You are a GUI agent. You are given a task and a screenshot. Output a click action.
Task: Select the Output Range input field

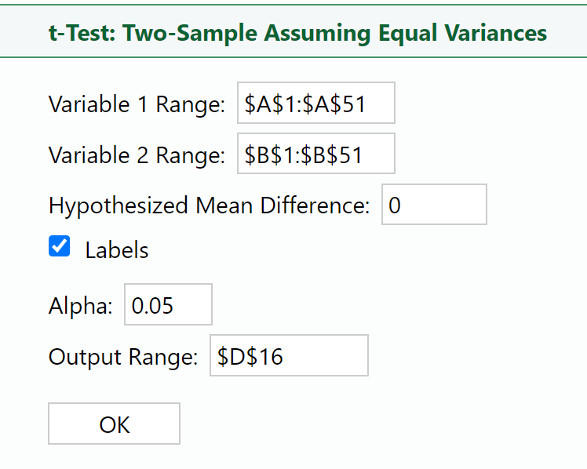click(x=288, y=356)
